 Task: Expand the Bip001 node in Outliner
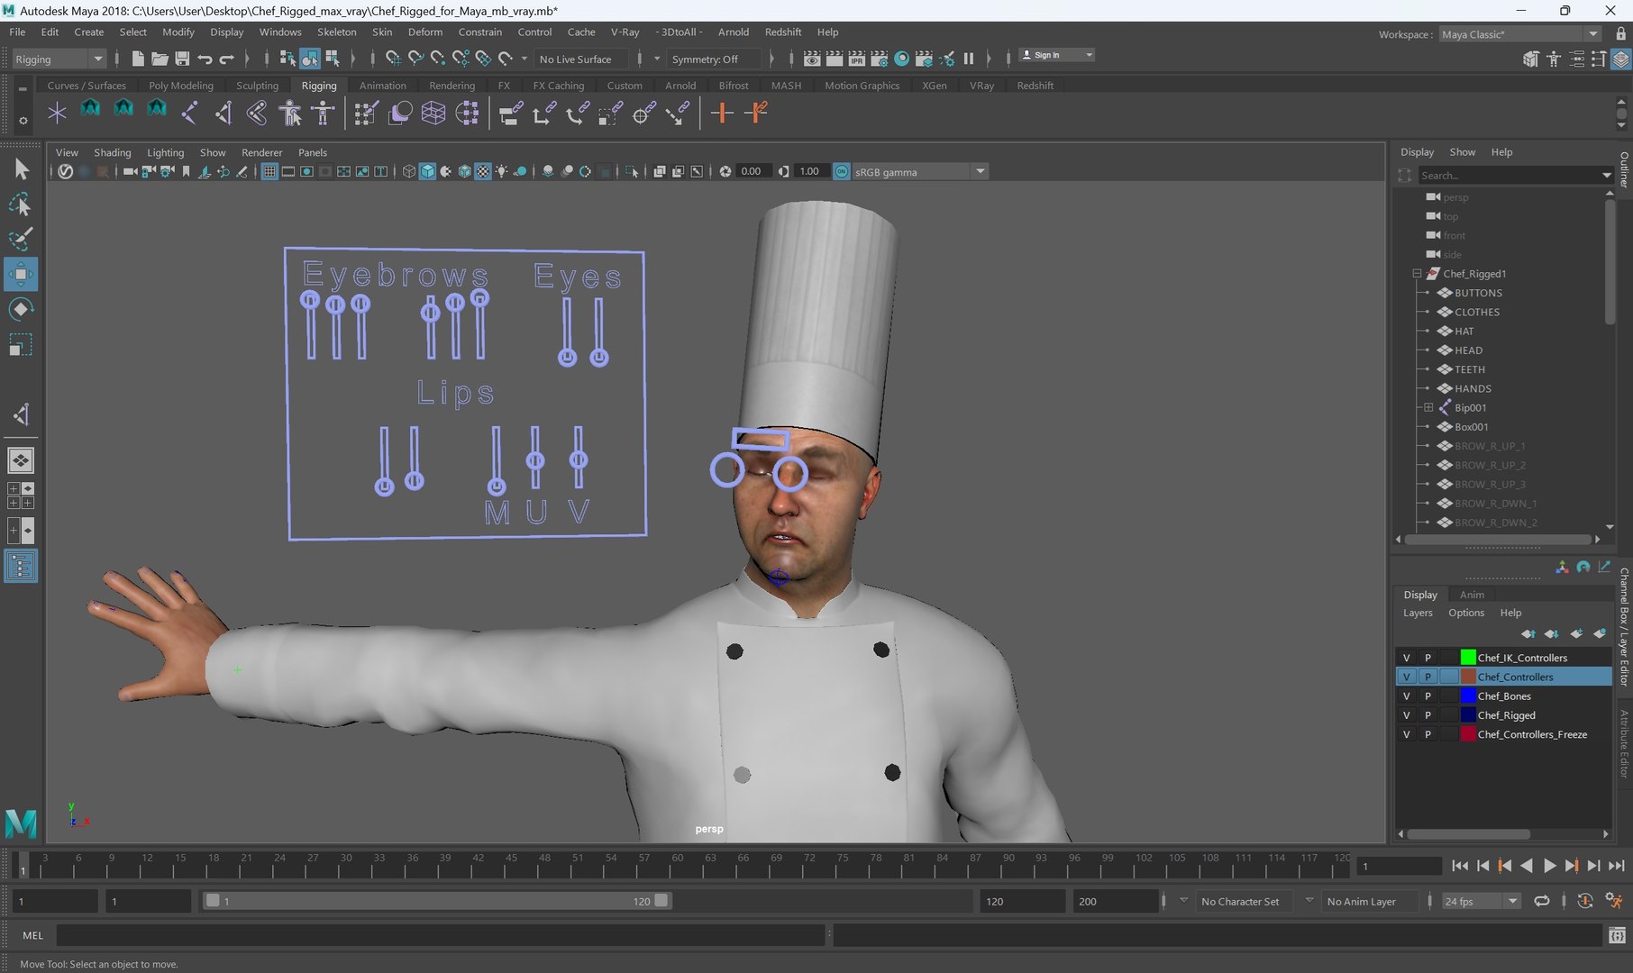[1428, 408]
